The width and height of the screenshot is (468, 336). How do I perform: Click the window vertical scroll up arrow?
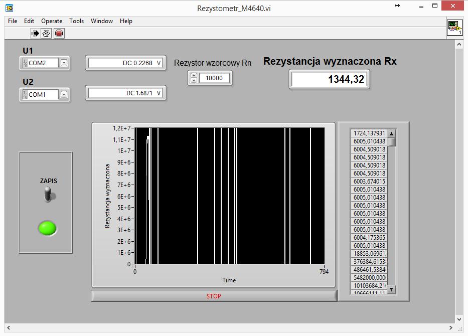(x=459, y=45)
